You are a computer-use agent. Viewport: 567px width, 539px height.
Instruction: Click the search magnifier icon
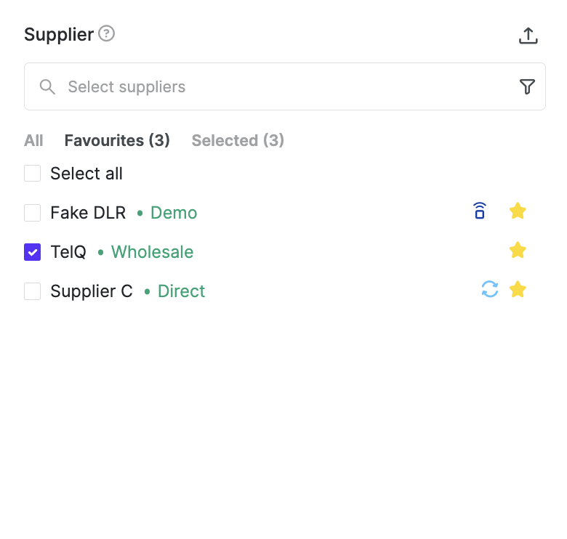click(47, 86)
